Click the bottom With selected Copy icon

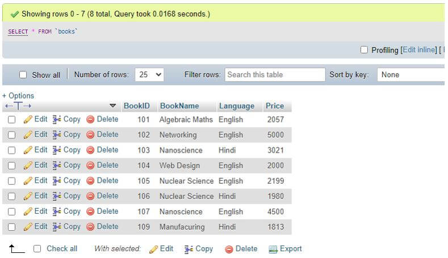189,249
